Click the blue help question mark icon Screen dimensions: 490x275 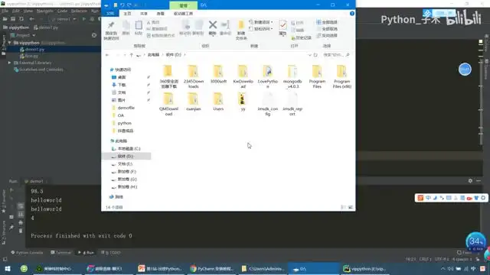[x=352, y=14]
